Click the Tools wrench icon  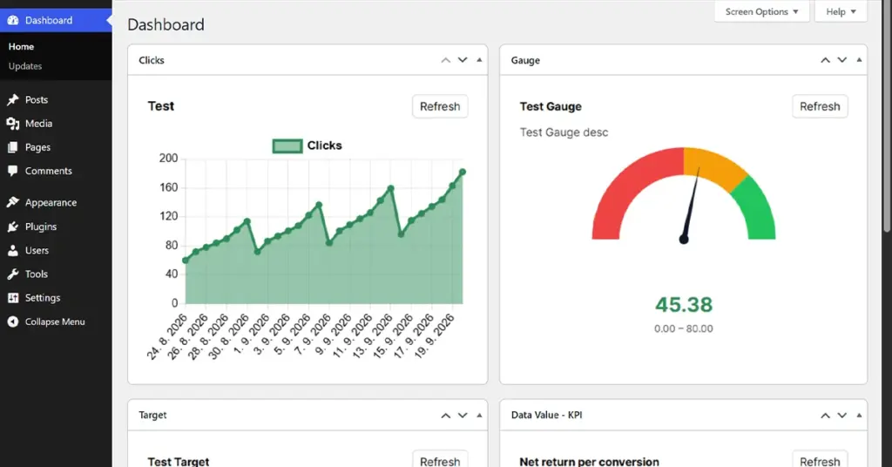click(12, 274)
